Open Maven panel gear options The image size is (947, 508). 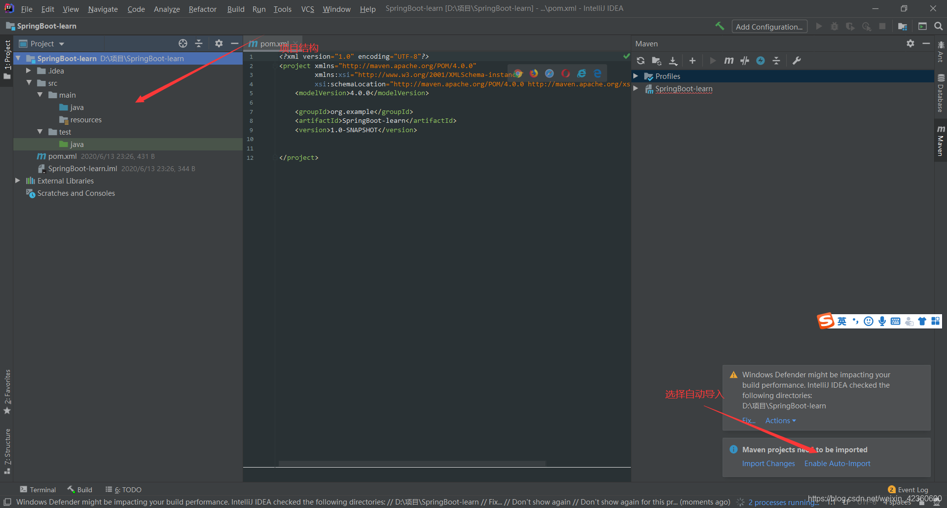tap(911, 43)
